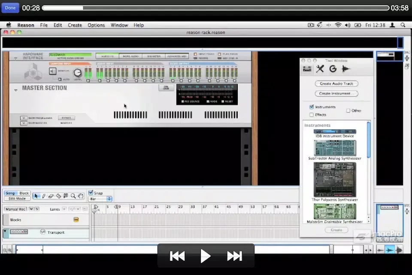
Task: Select the Mute tool in sequencer toolbar
Action: pyautogui.click(x=66, y=196)
